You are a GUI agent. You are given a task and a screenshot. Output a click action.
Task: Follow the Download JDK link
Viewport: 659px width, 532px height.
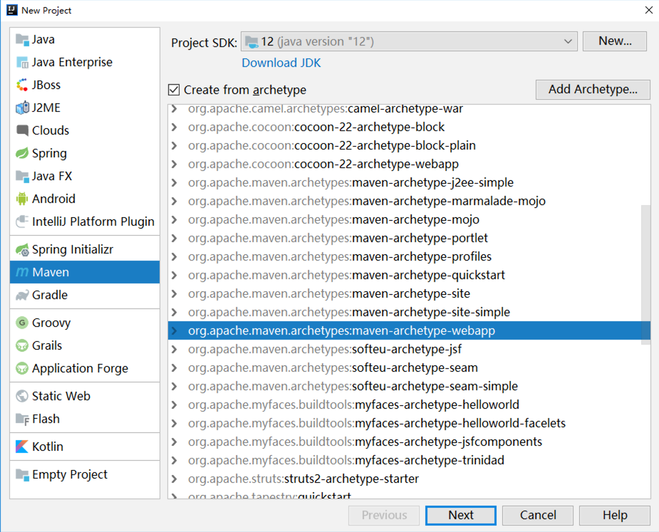(x=281, y=63)
